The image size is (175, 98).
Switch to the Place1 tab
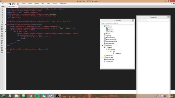3,7
